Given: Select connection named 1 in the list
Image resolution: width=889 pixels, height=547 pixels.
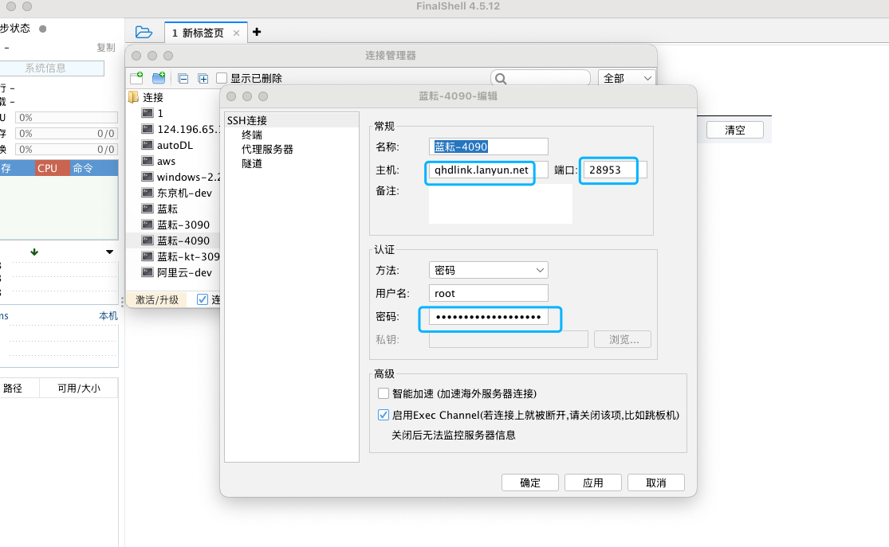Looking at the screenshot, I should coord(160,113).
